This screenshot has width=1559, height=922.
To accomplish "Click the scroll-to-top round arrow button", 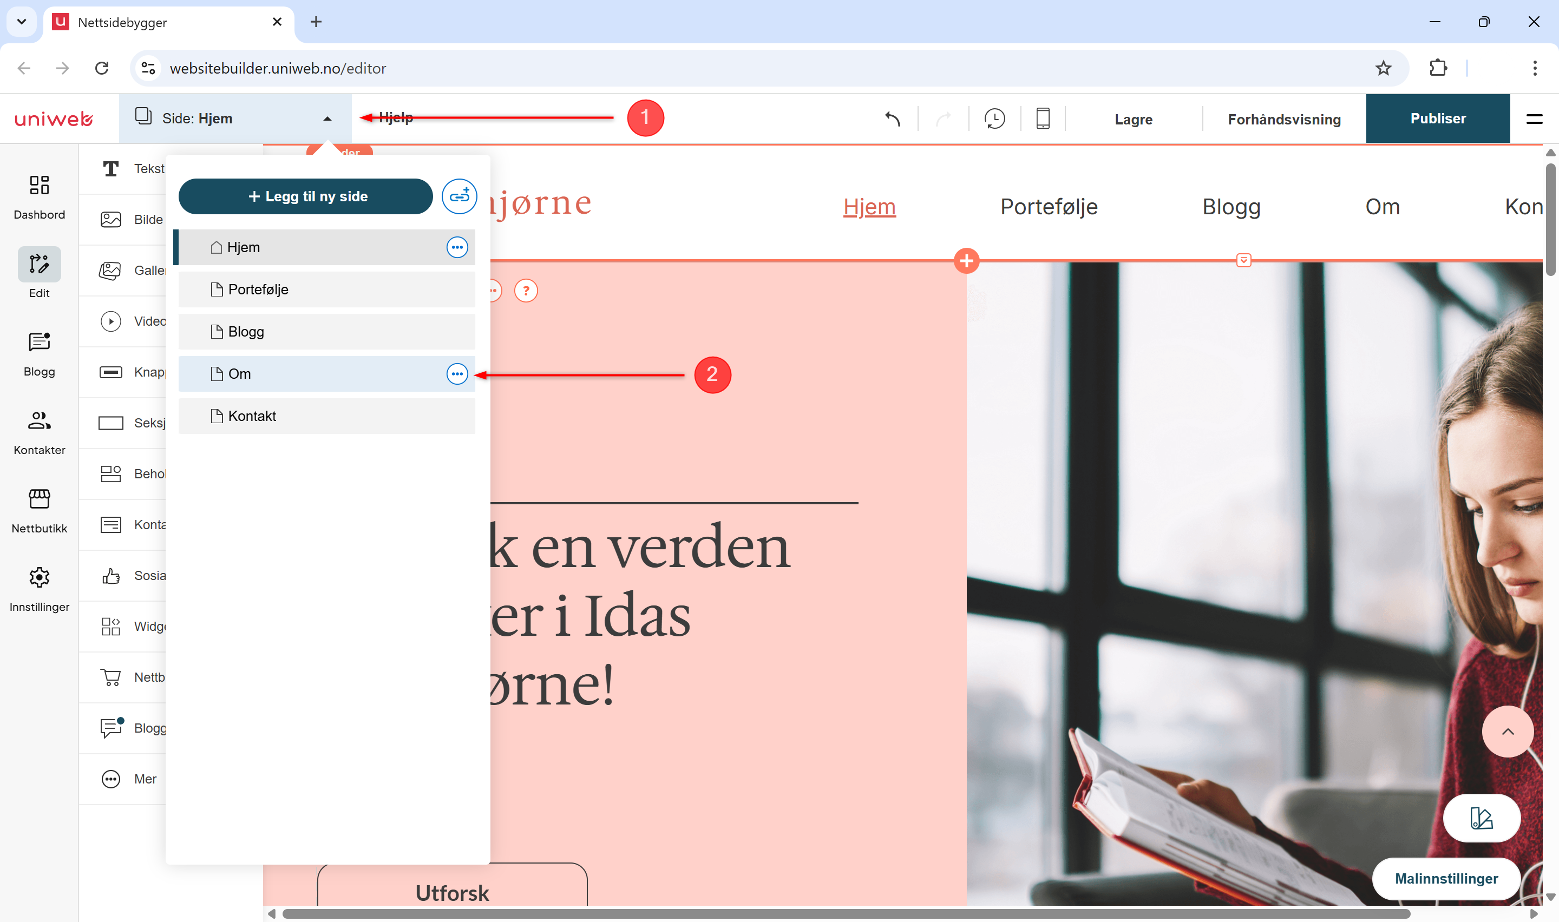I will [x=1508, y=731].
